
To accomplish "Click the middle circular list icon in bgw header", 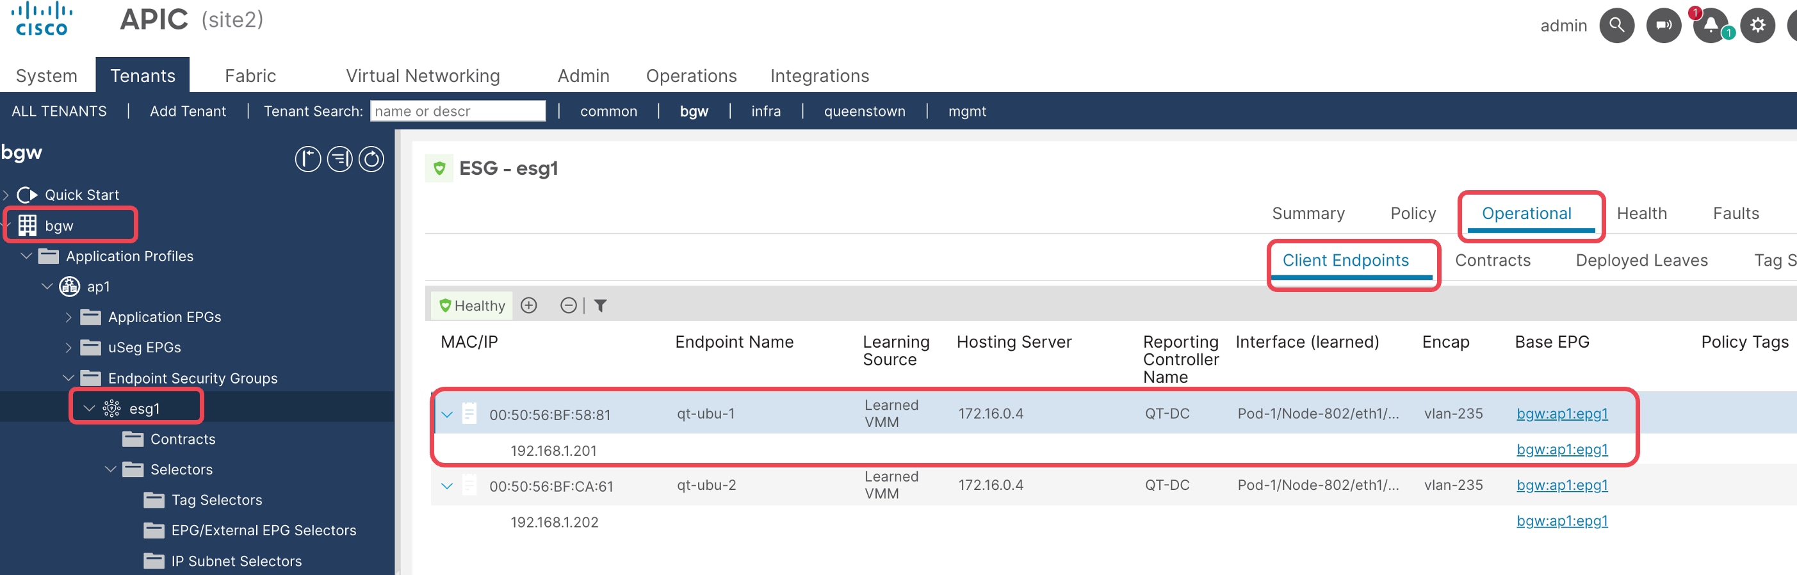I will pos(339,159).
